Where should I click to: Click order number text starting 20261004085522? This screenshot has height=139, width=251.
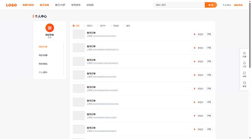(x=104, y=77)
